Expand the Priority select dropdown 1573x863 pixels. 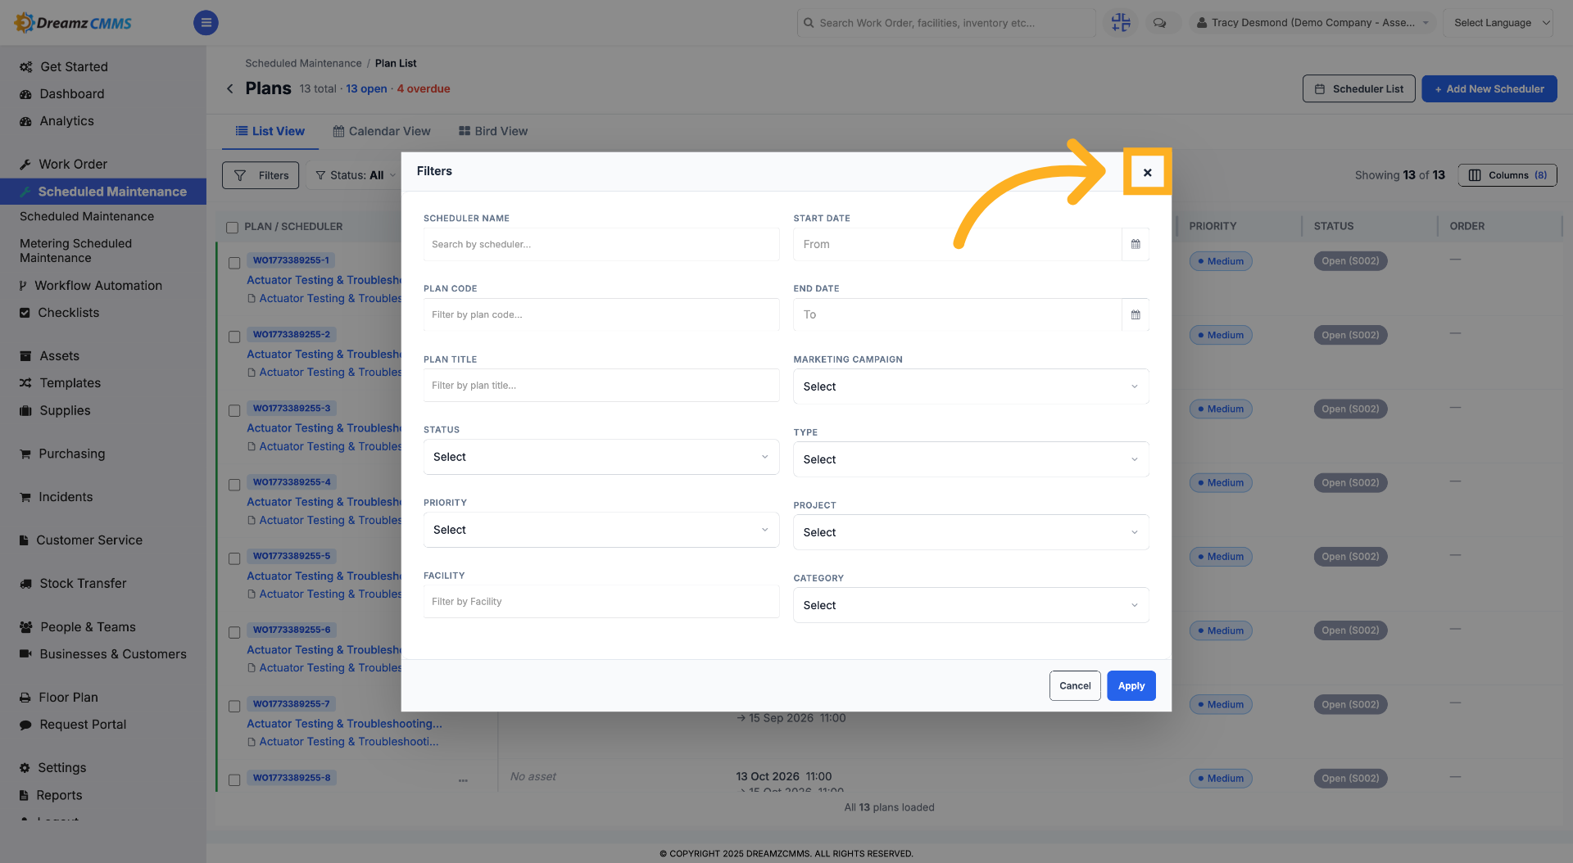601,530
